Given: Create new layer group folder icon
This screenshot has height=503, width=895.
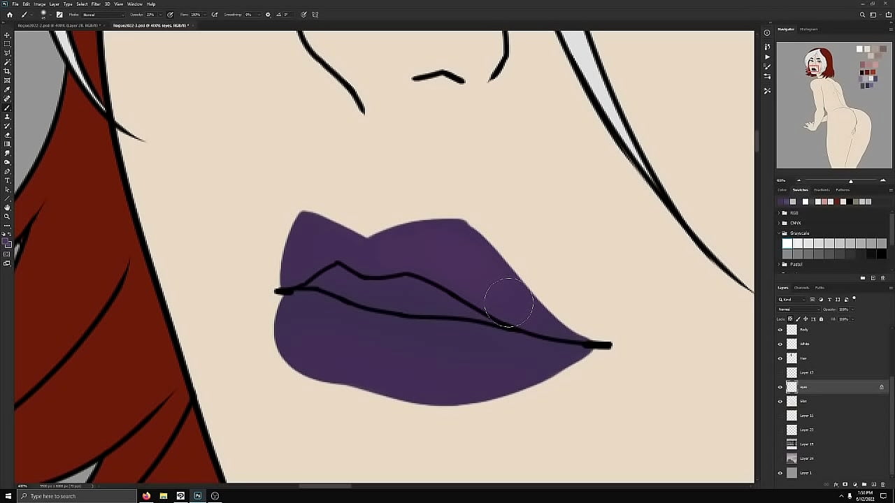Looking at the screenshot, I should 864,484.
